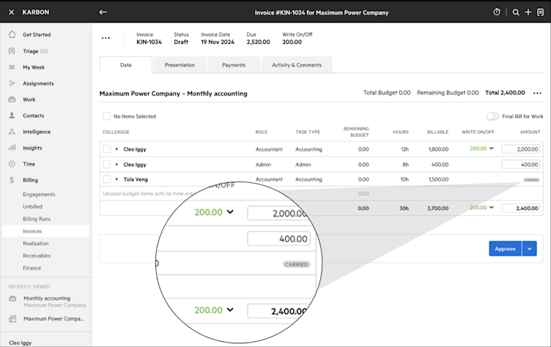Open the ellipsis menu next to Total 2,400.00
Image resolution: width=551 pixels, height=347 pixels.
pos(537,93)
